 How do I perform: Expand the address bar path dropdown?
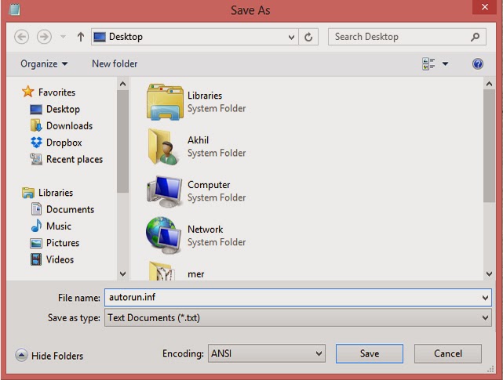click(x=292, y=37)
